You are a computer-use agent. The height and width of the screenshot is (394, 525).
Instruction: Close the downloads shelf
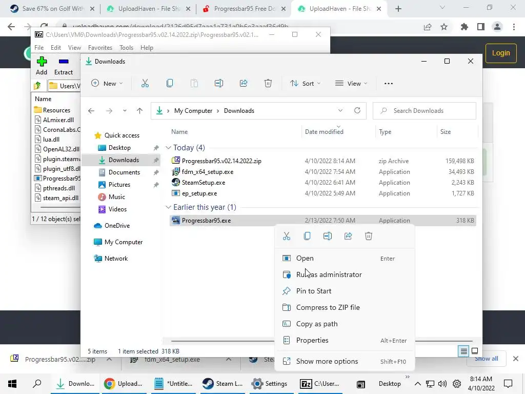(x=516, y=359)
